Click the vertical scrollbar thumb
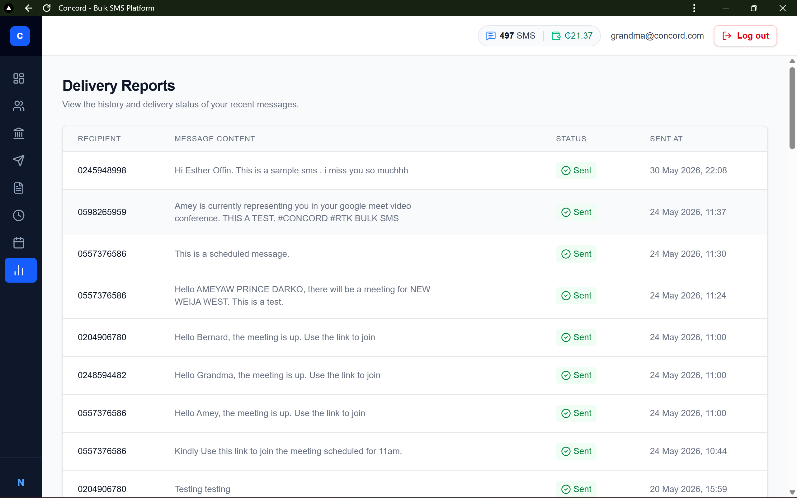 [x=792, y=108]
